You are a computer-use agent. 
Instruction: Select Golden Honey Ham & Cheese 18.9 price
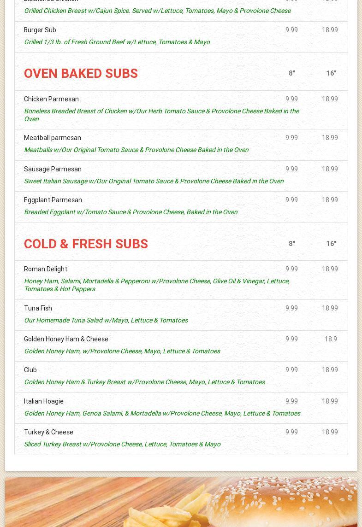(x=331, y=339)
